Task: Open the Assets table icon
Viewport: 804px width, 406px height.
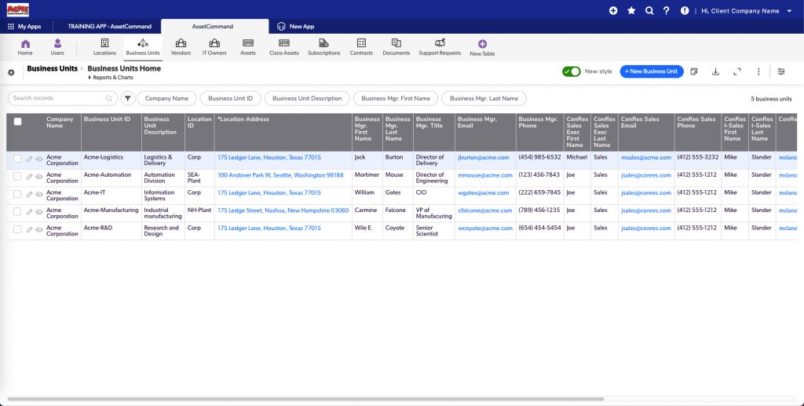Action: tap(247, 43)
